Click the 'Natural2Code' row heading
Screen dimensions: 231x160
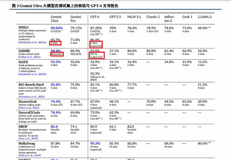click(29, 113)
